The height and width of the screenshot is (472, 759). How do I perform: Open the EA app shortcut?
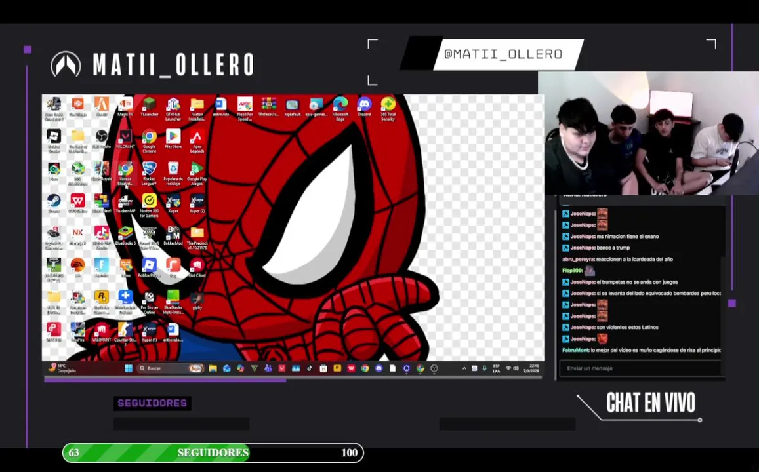pos(77,267)
